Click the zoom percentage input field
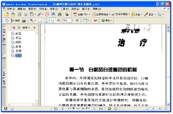The height and width of the screenshot is (114, 173). [67, 21]
